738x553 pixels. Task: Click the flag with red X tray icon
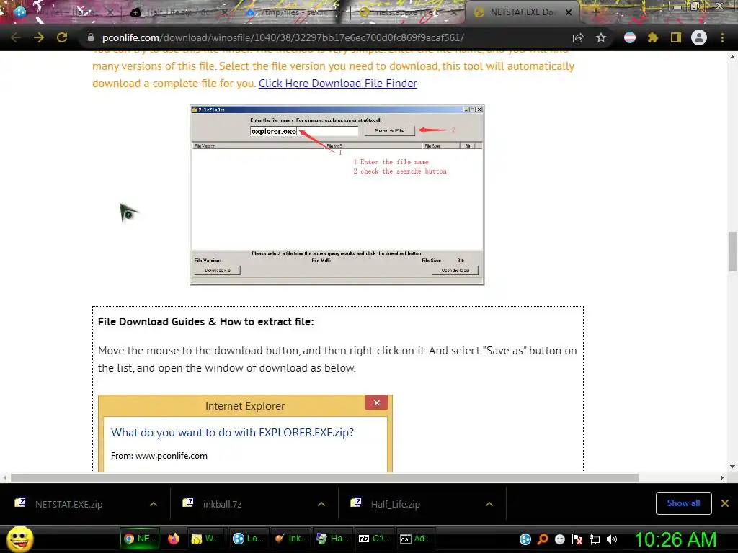[577, 539]
